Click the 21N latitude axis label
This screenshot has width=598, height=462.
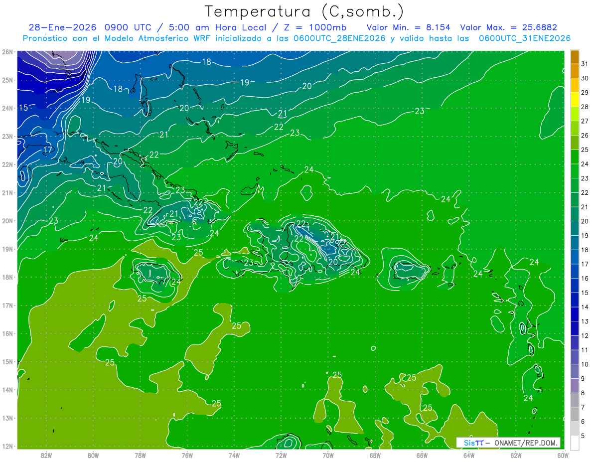(7, 193)
